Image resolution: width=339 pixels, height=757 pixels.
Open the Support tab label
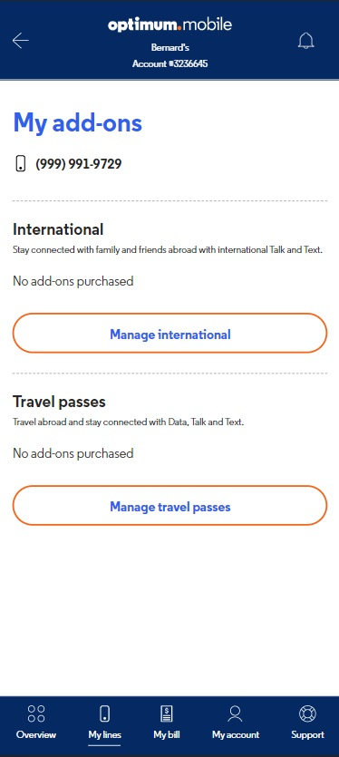click(307, 735)
